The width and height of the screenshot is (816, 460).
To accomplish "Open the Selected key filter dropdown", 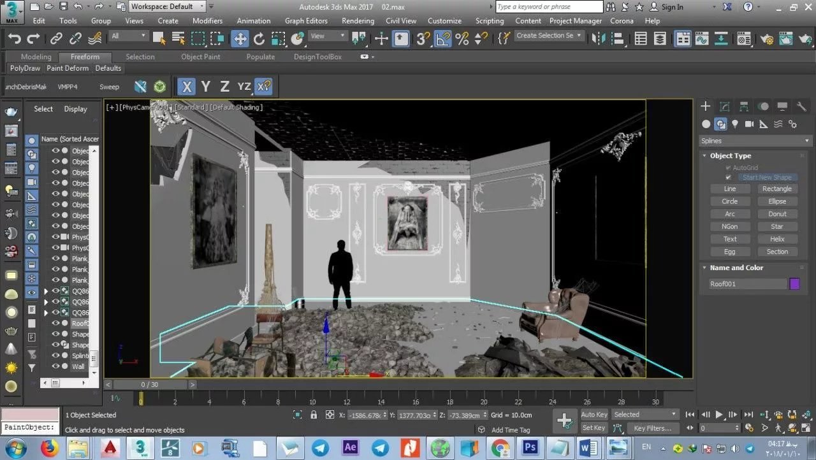I will tap(645, 414).
